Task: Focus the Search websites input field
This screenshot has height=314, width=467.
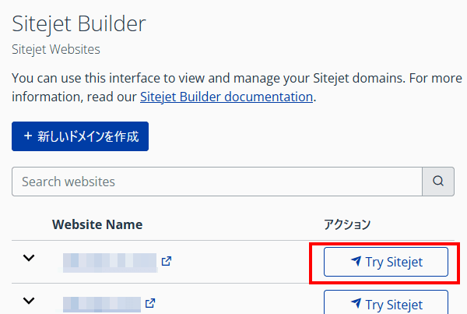Action: 216,182
